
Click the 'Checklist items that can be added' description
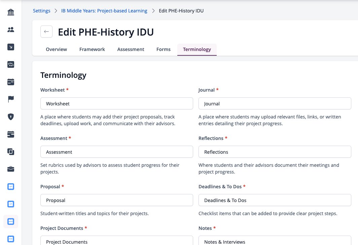[x=268, y=213]
